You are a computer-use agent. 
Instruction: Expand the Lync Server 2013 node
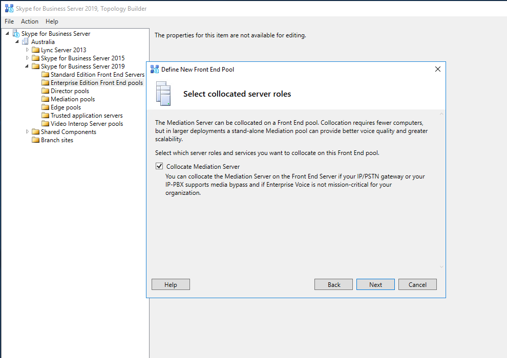click(x=28, y=50)
